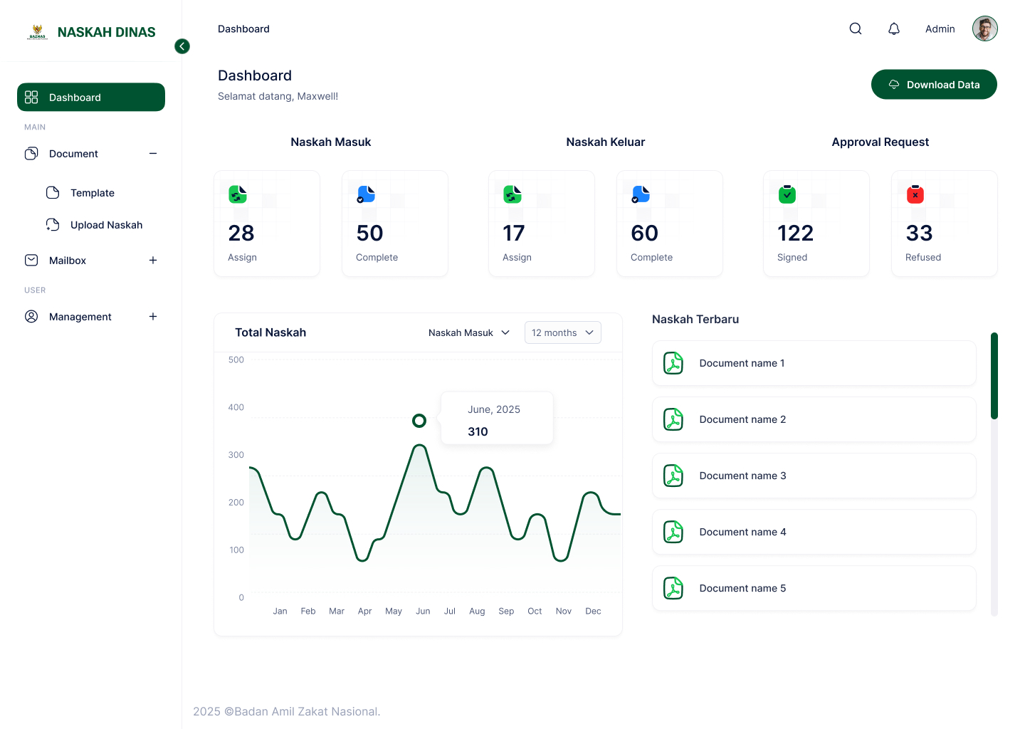Click the PDF icon for Document name 5
The width and height of the screenshot is (1025, 729).
[673, 588]
